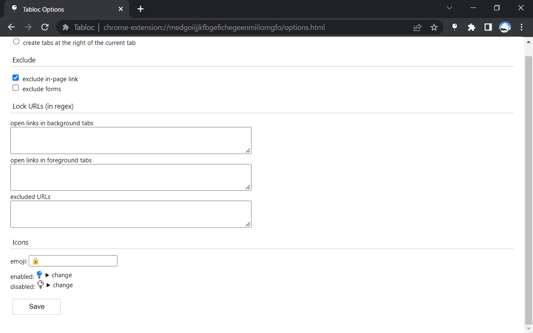533x333 pixels.
Task: Save the Tabloc options
Action: point(37,307)
